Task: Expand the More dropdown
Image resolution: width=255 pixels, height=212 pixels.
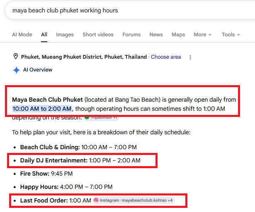Action: (202, 35)
